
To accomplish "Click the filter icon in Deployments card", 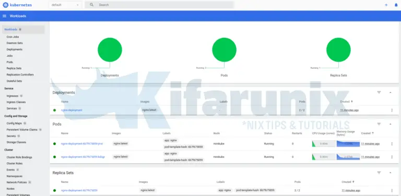I will pos(379,92).
